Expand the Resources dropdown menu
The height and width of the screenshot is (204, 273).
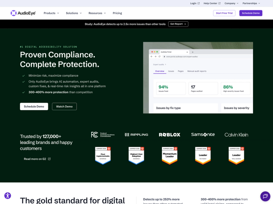pos(97,13)
